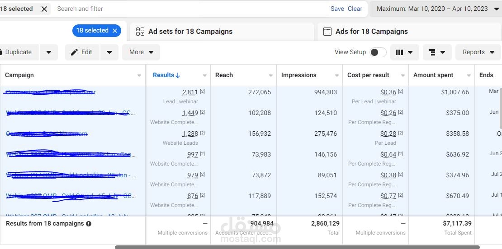This screenshot has width=502, height=249.
Task: Click the Search and filter field
Action: point(190,9)
